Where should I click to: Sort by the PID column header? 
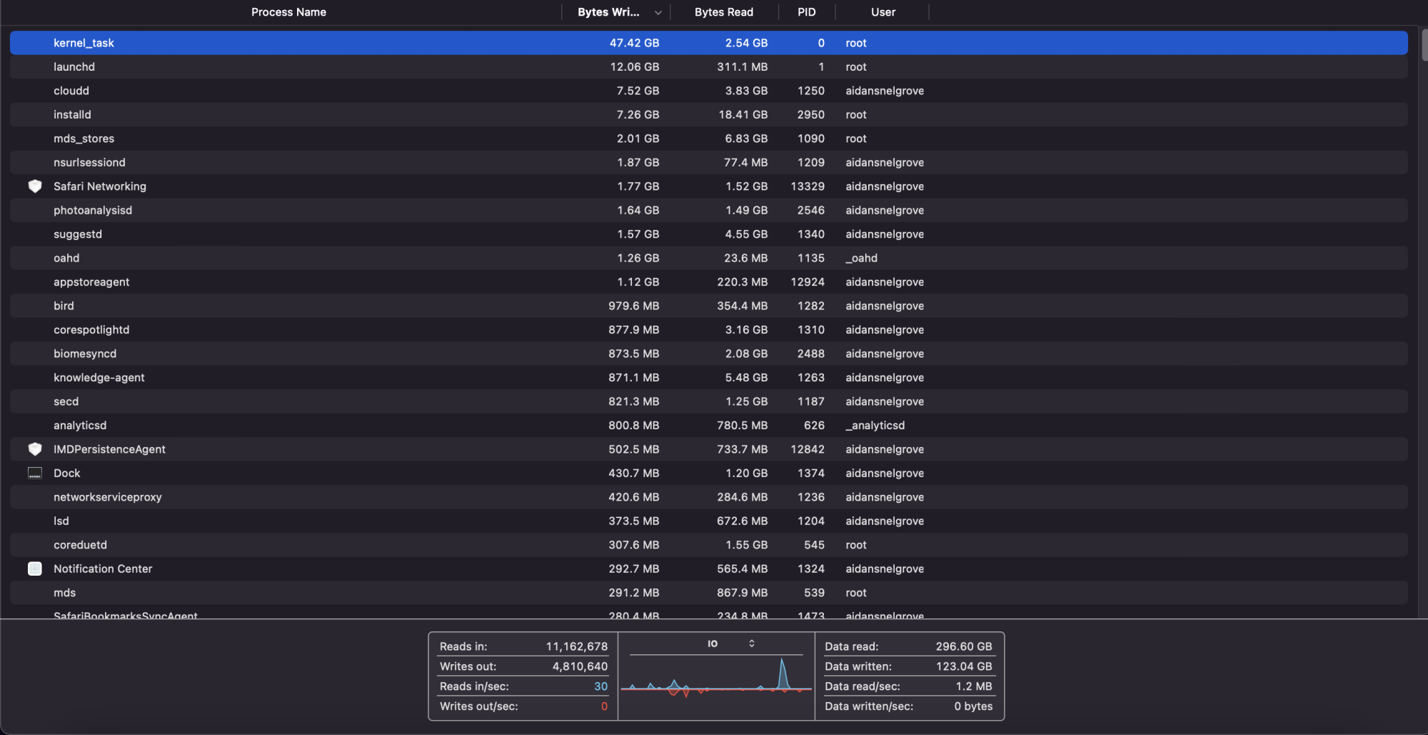pyautogui.click(x=806, y=12)
